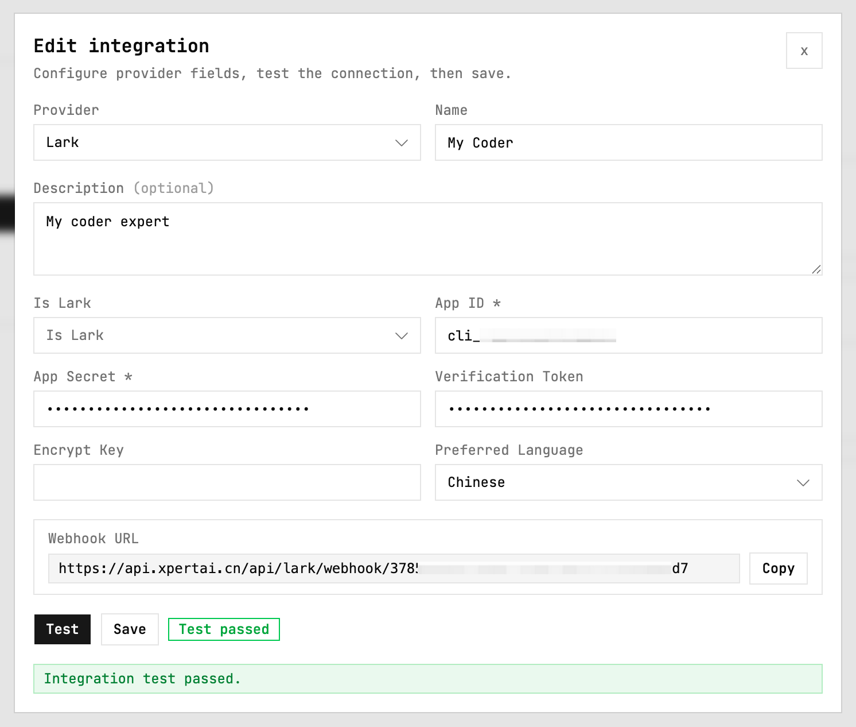Click the Name field containing My Coder

click(x=628, y=142)
